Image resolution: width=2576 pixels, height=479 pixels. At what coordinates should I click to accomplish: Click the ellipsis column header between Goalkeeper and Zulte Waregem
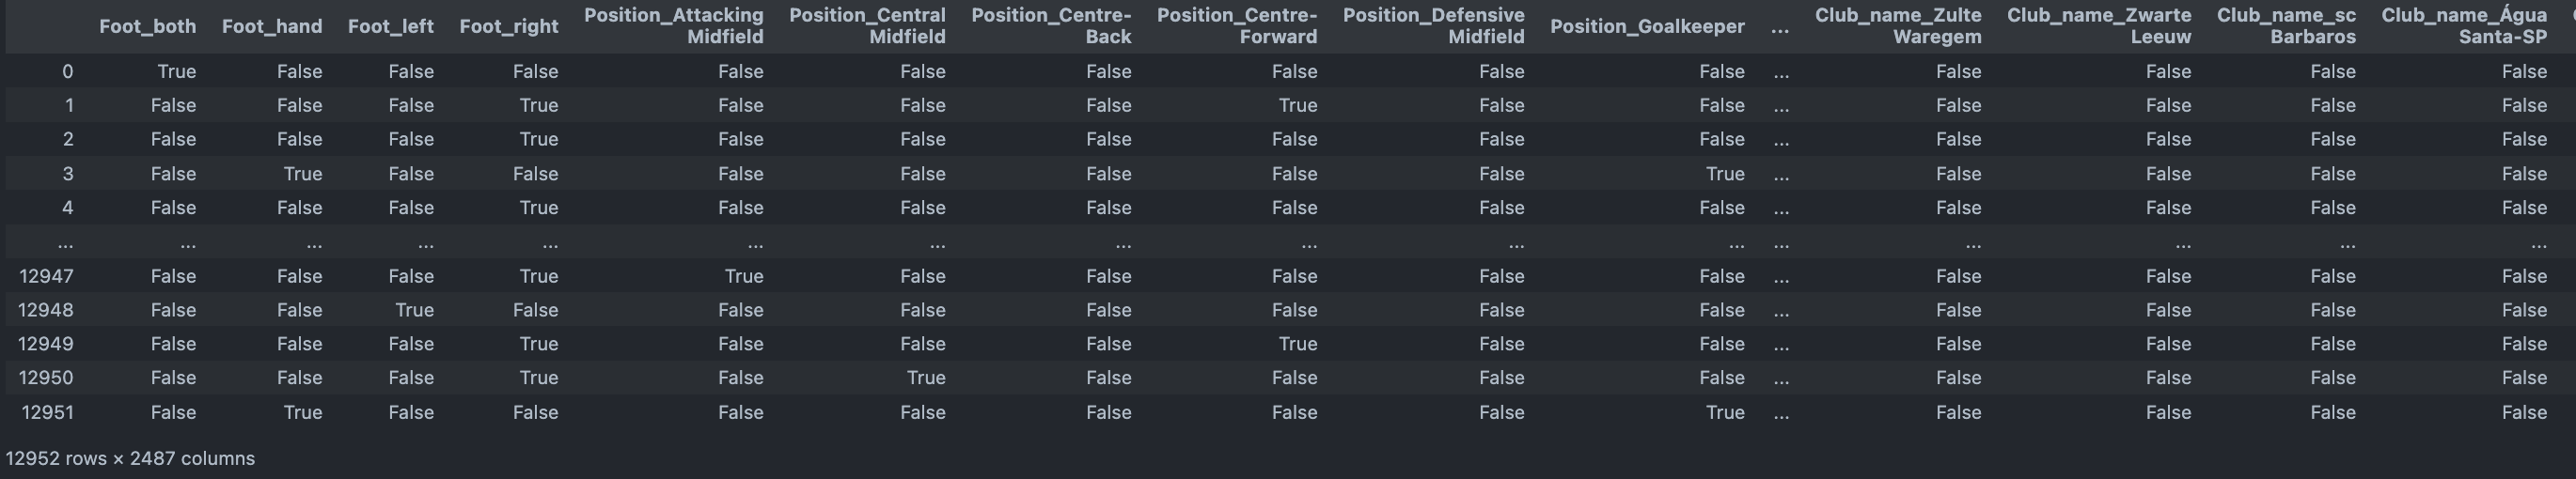(x=1779, y=28)
